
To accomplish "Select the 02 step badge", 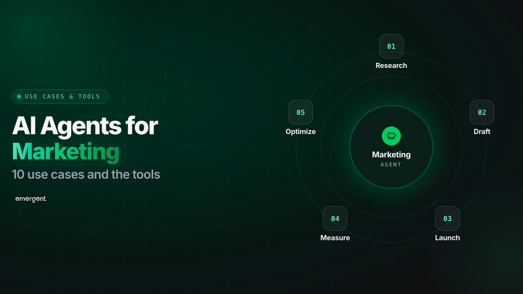I will click(482, 112).
